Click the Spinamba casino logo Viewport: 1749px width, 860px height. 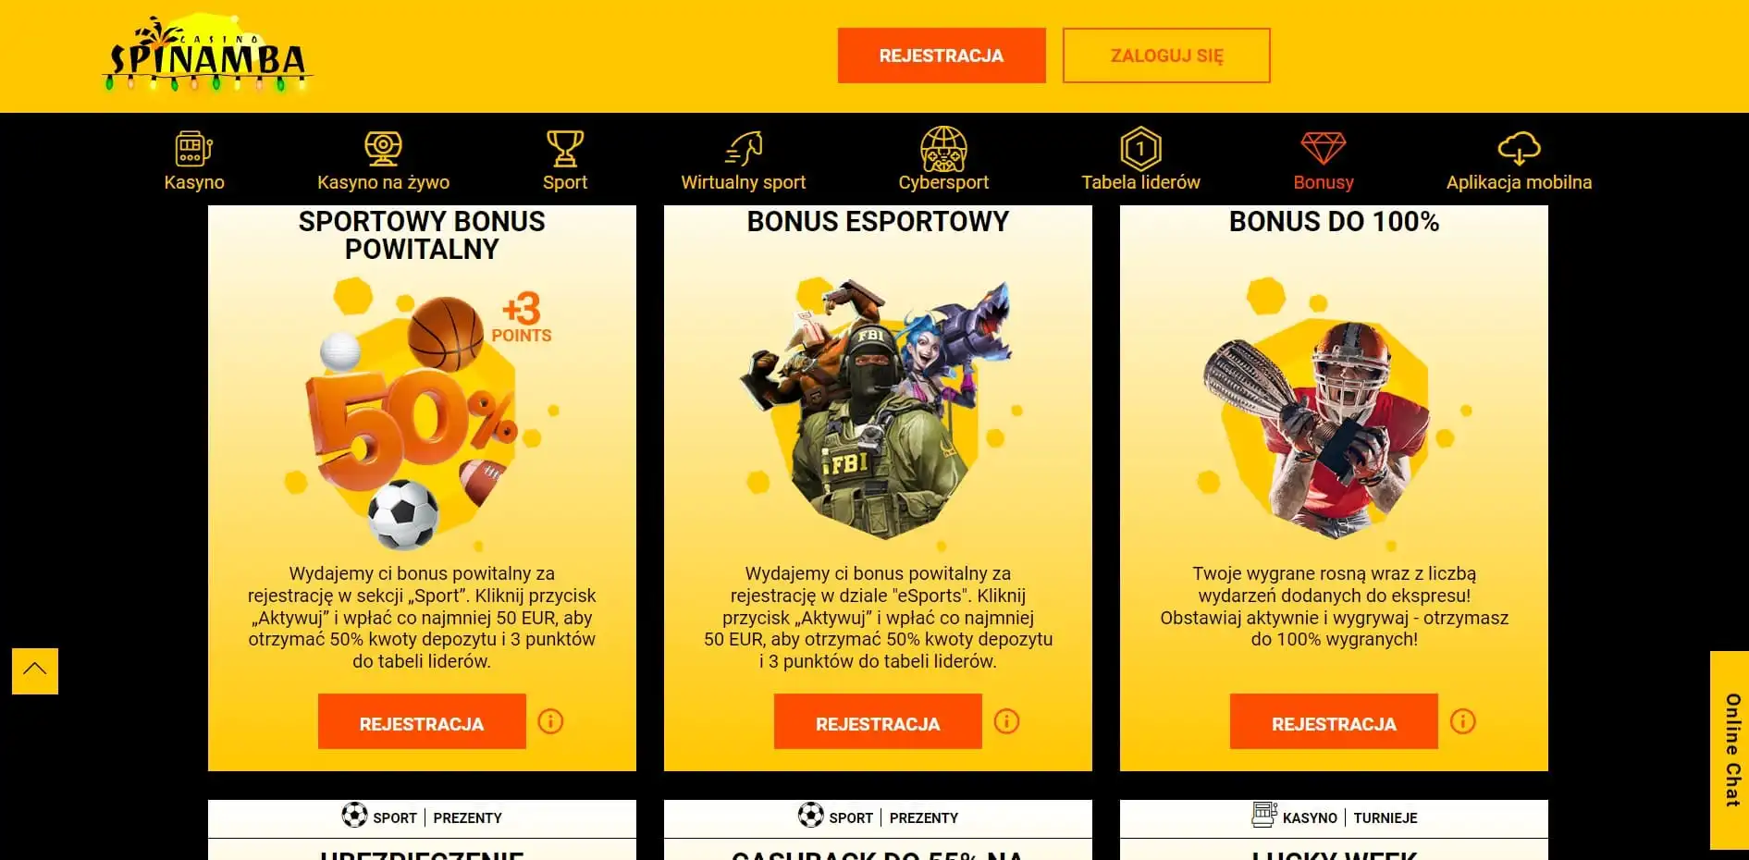click(x=207, y=55)
